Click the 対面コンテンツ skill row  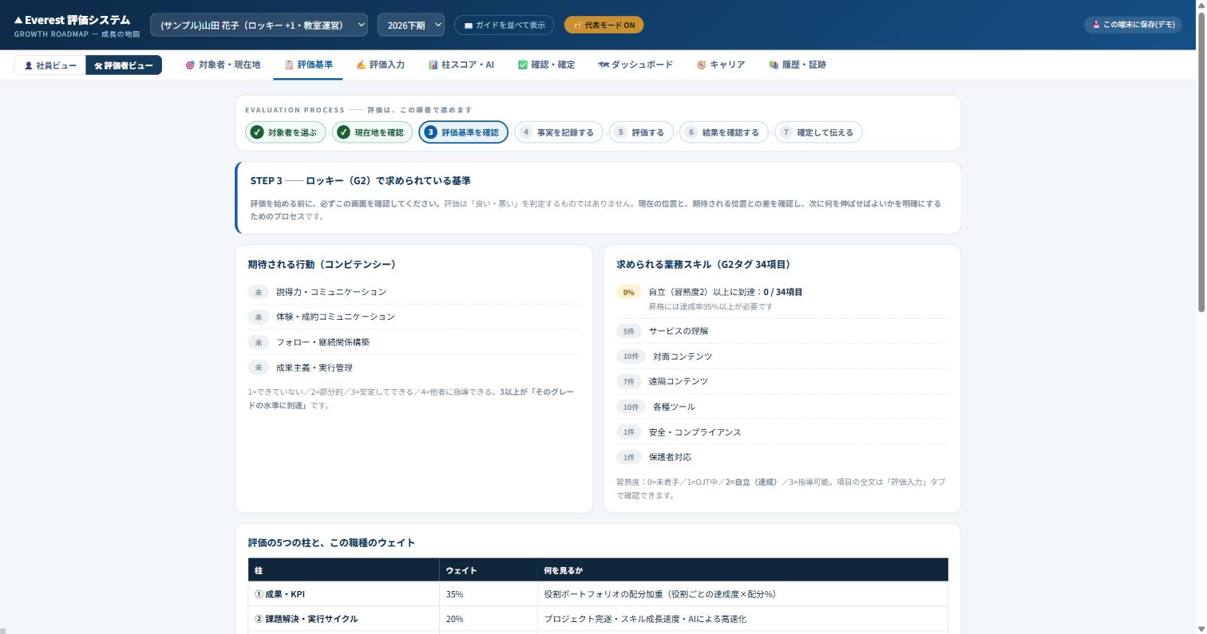pyautogui.click(x=782, y=356)
